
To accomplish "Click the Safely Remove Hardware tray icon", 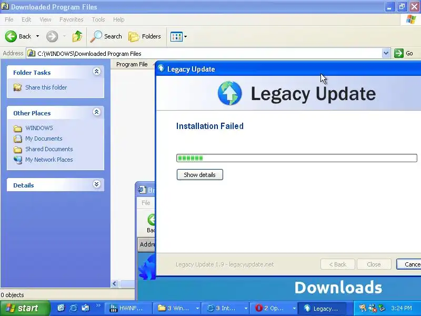I will tap(382, 308).
